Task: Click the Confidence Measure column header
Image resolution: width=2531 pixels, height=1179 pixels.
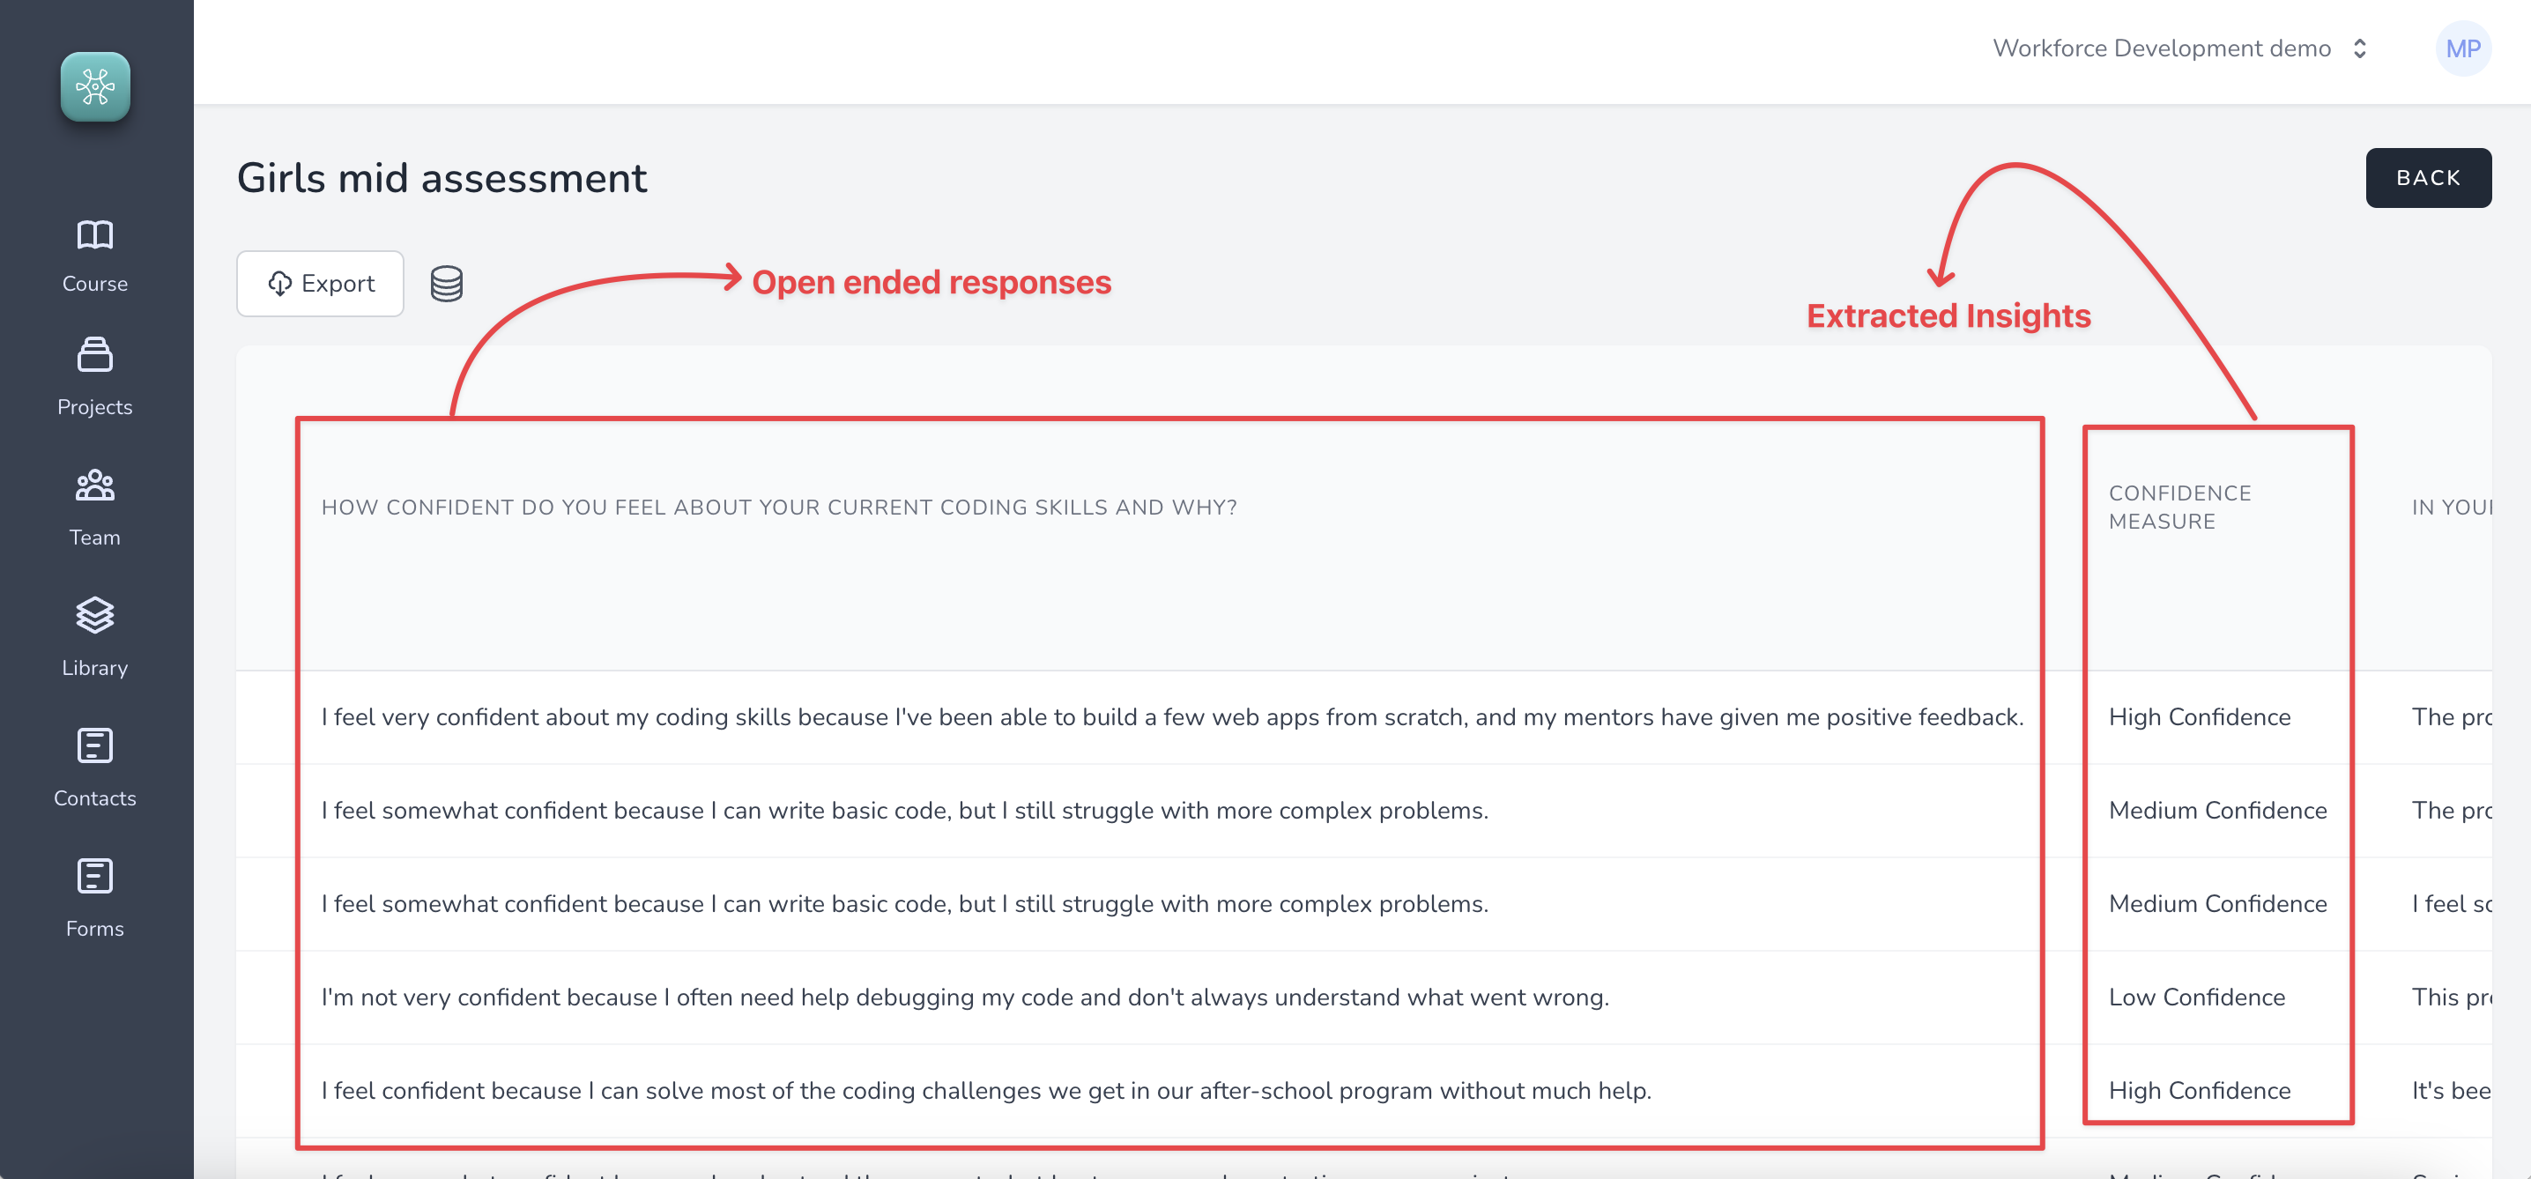Action: point(2179,507)
